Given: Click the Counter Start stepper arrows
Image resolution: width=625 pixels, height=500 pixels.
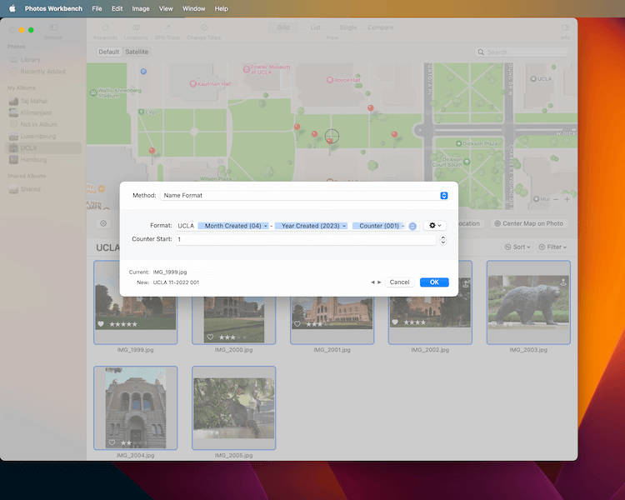Looking at the screenshot, I should 442,240.
